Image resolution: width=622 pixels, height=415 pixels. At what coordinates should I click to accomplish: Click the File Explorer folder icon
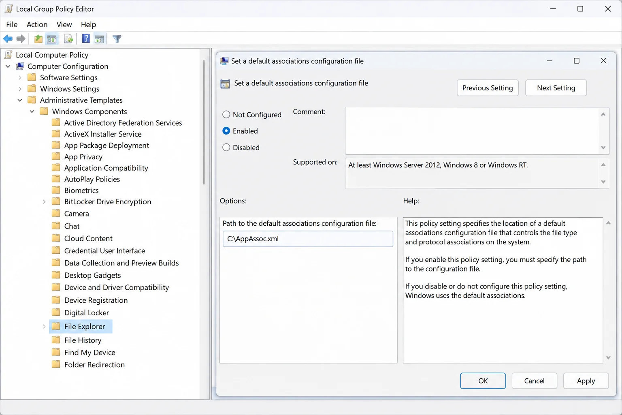[56, 326]
